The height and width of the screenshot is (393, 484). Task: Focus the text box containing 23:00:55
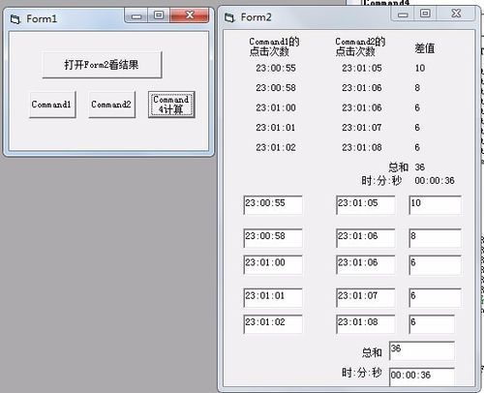(x=273, y=205)
